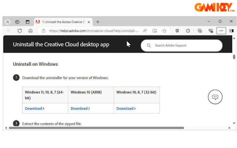Open a new browser tab
This screenshot has width=237, height=148.
(98, 22)
